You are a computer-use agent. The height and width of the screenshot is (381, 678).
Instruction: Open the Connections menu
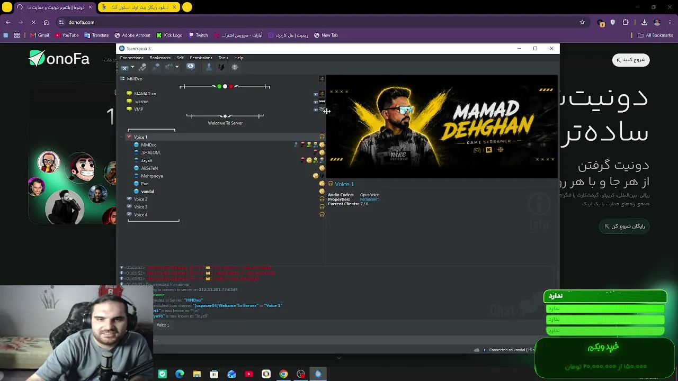point(131,58)
